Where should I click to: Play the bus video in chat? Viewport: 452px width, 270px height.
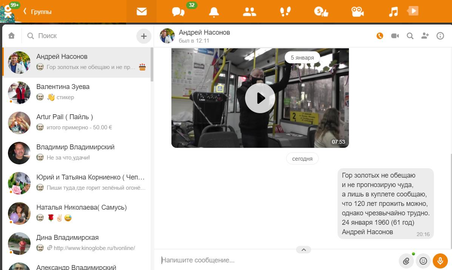point(260,98)
